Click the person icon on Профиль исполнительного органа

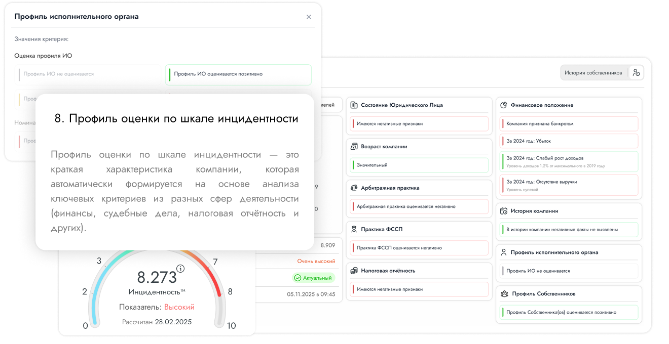tap(503, 252)
